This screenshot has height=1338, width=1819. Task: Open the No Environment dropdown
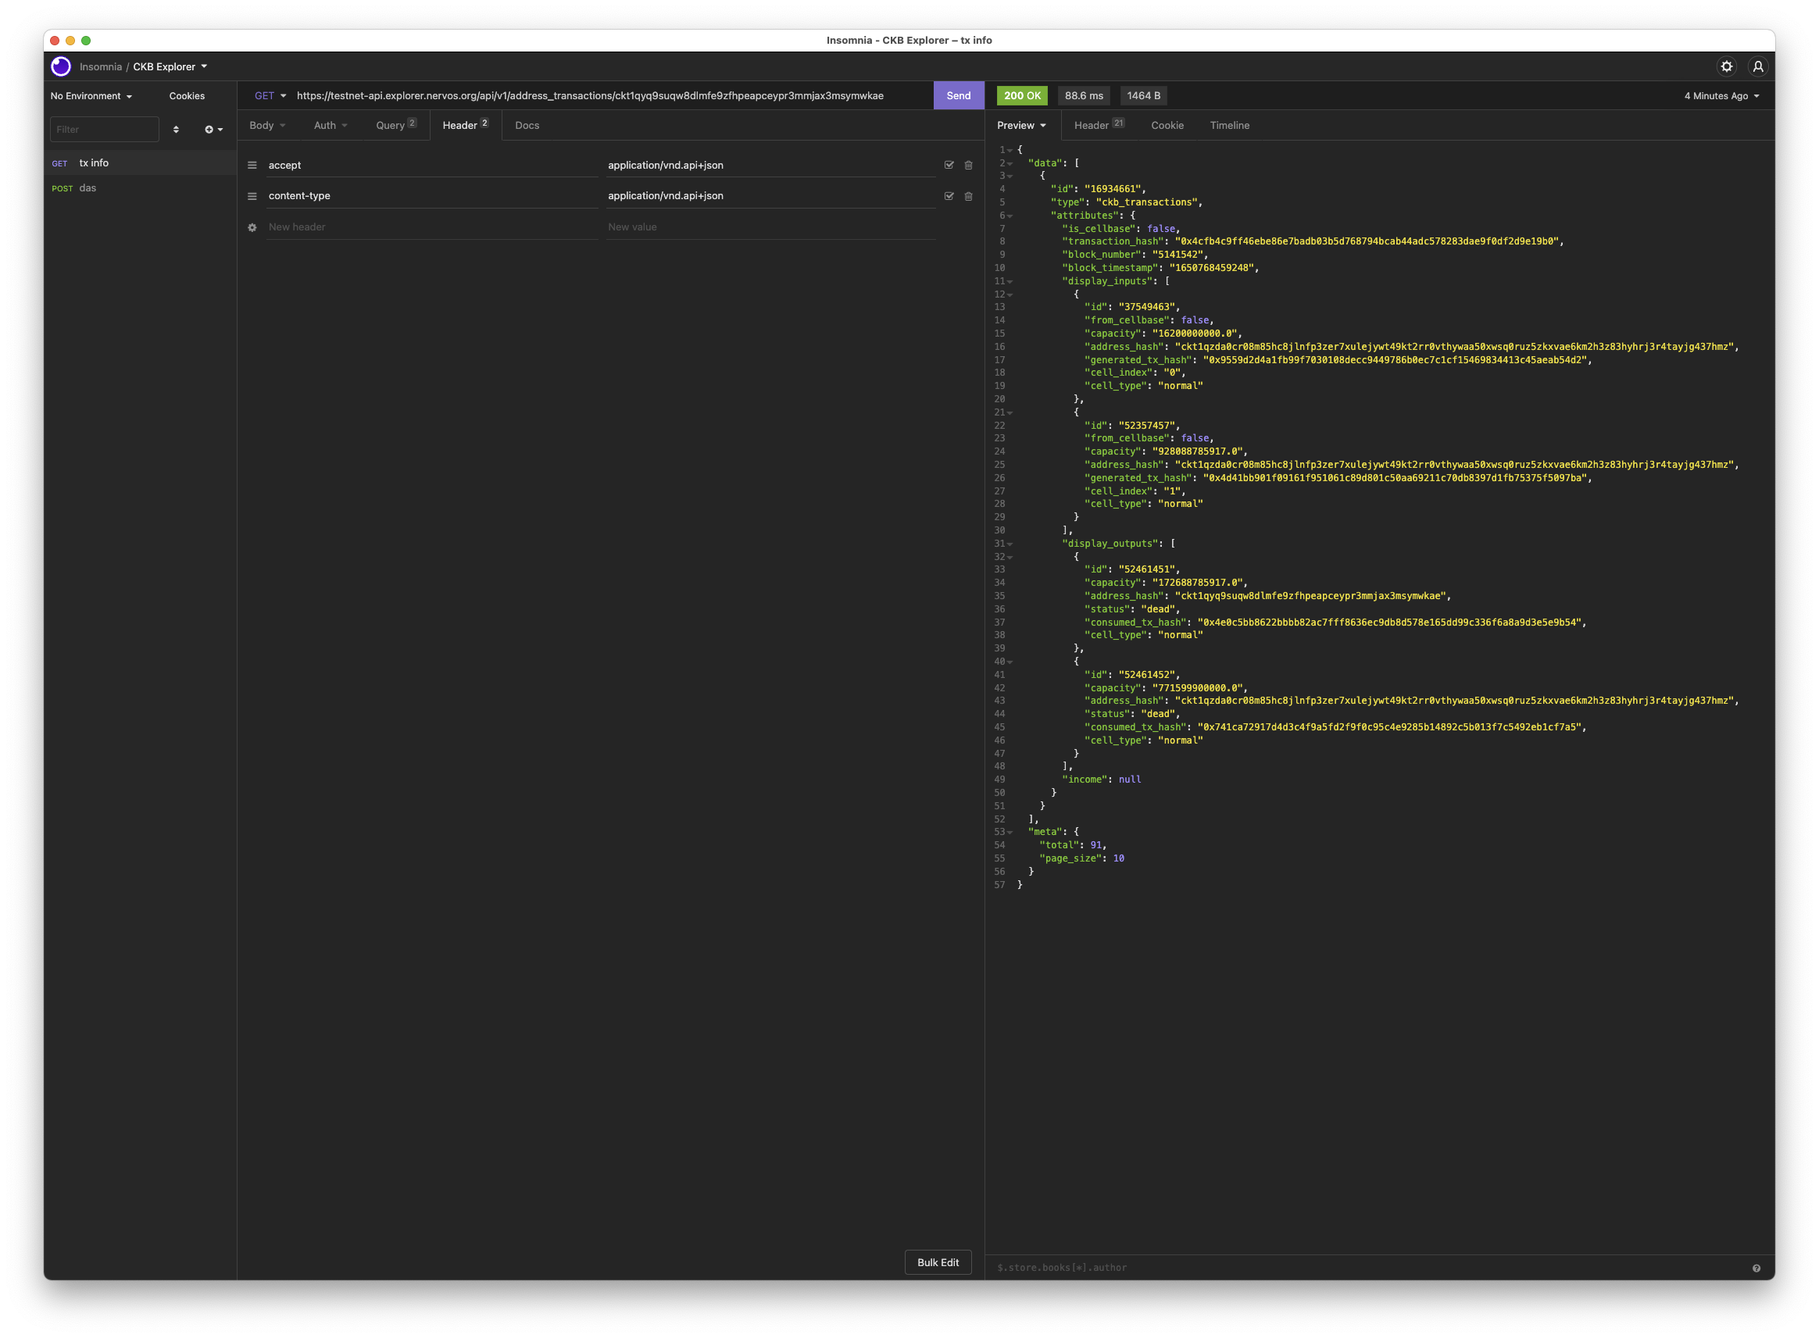(91, 95)
